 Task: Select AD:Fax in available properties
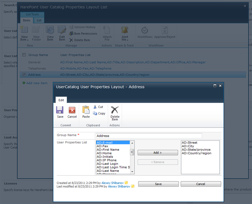113,146
